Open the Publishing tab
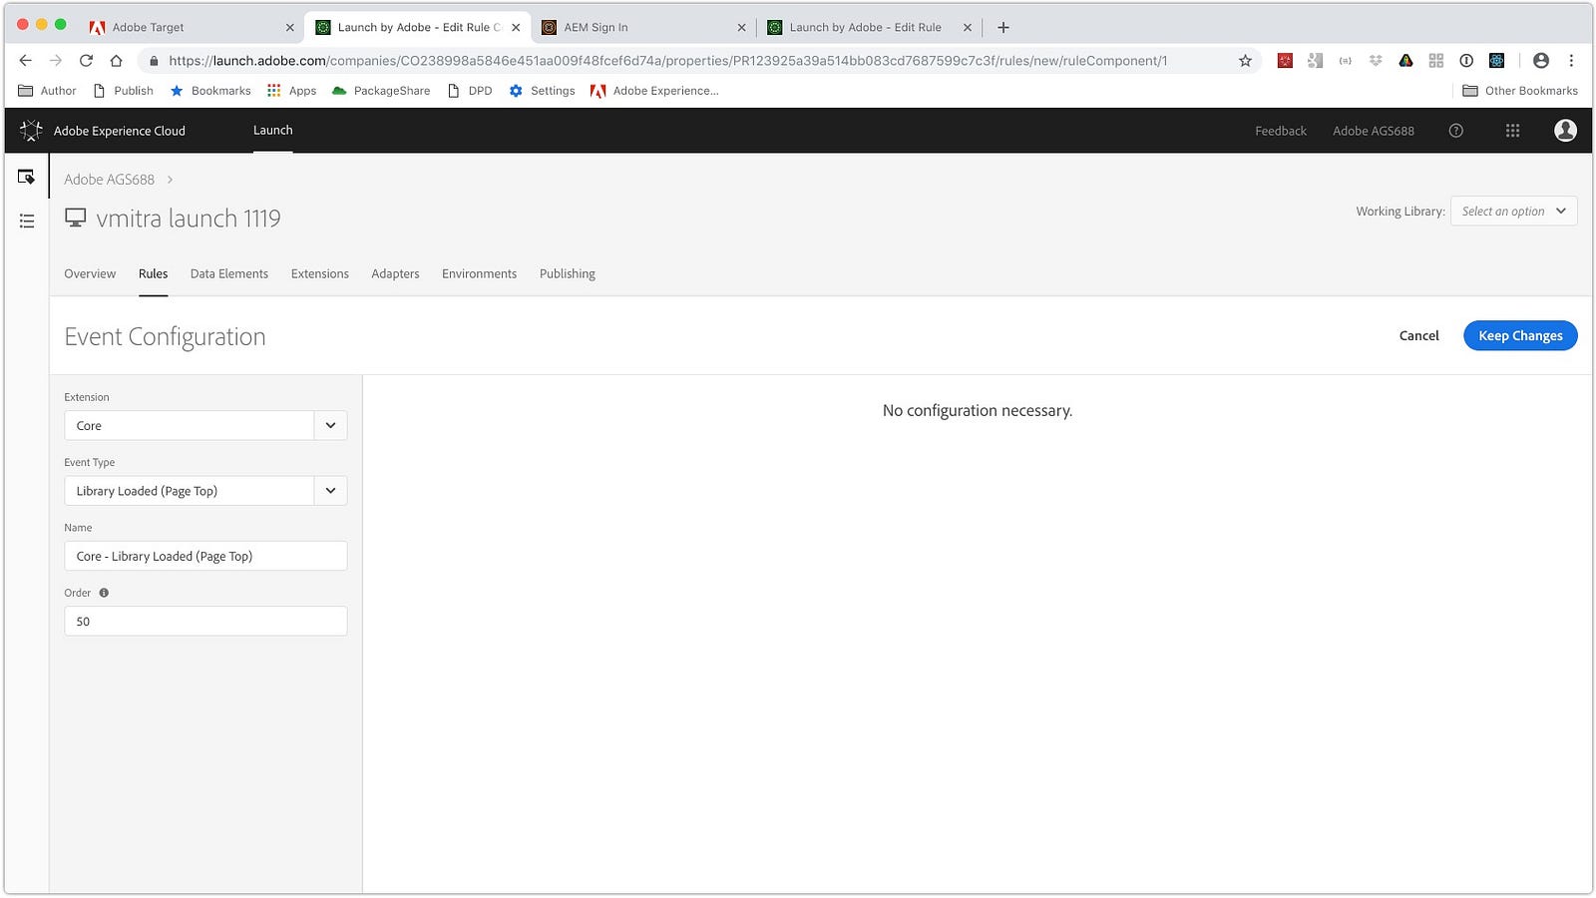This screenshot has height=898, width=1596. [568, 273]
